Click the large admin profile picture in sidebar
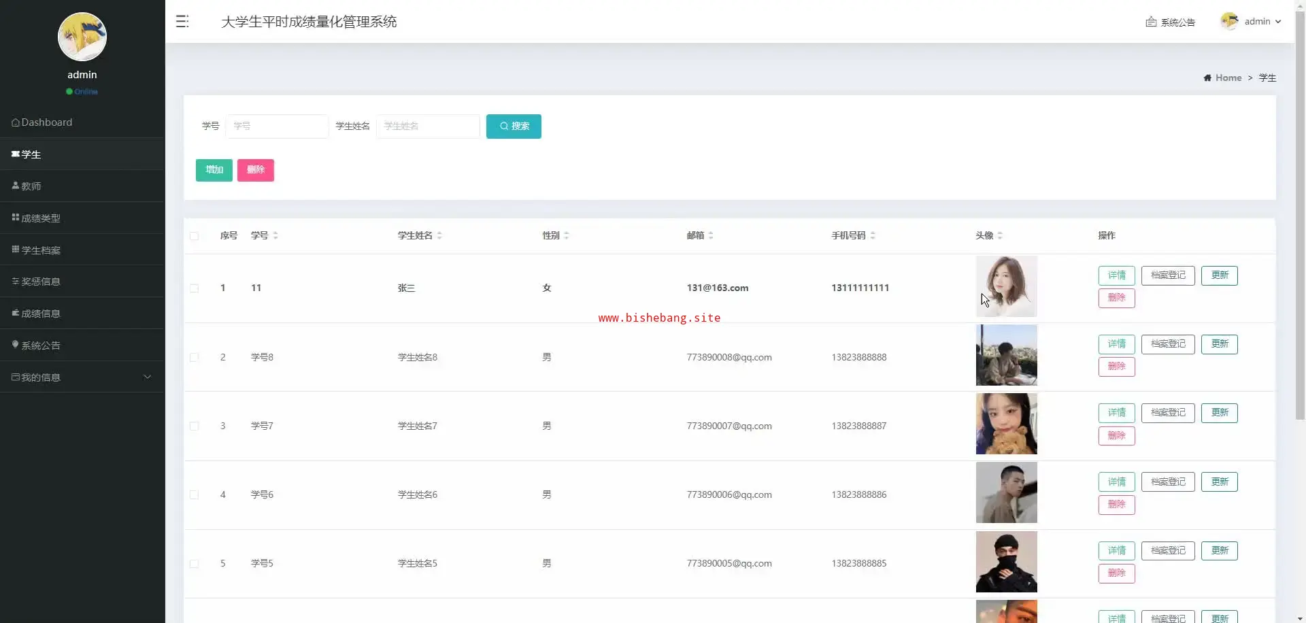 (x=82, y=37)
